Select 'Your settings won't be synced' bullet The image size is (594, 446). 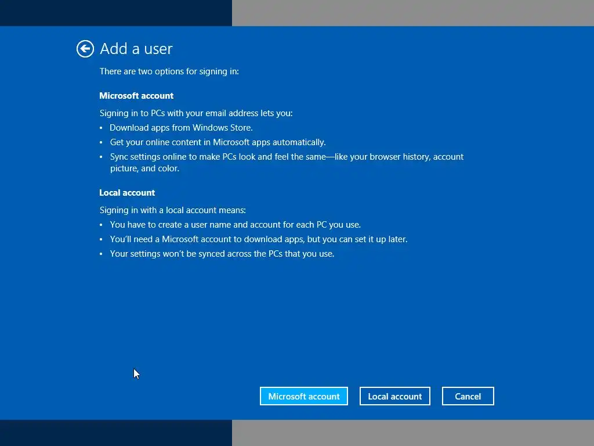click(x=222, y=254)
